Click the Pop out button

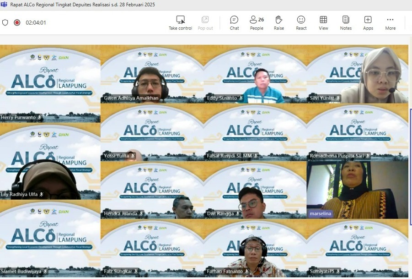point(205,20)
